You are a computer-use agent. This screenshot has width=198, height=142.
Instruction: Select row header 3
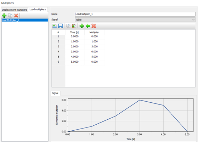58,47
